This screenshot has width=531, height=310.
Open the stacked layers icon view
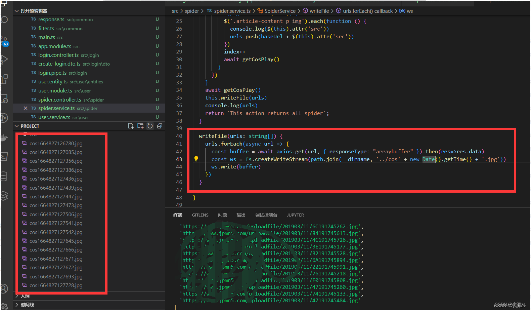coord(4,196)
